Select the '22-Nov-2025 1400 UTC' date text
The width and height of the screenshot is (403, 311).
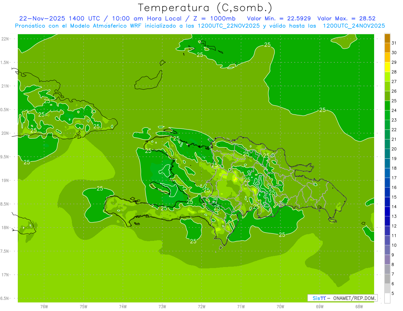point(59,18)
